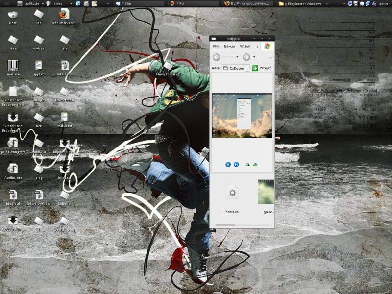392x294 pixels.
Task: Select the wykład folder icon
Action: (x=39, y=40)
